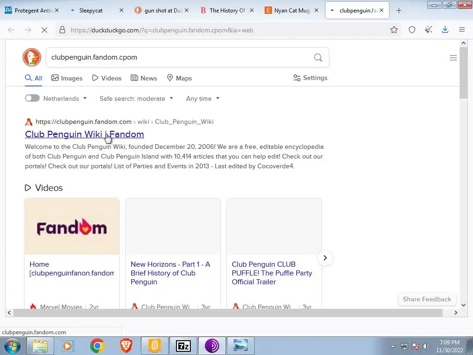Click the DuckDuckGo duck logo

click(32, 57)
